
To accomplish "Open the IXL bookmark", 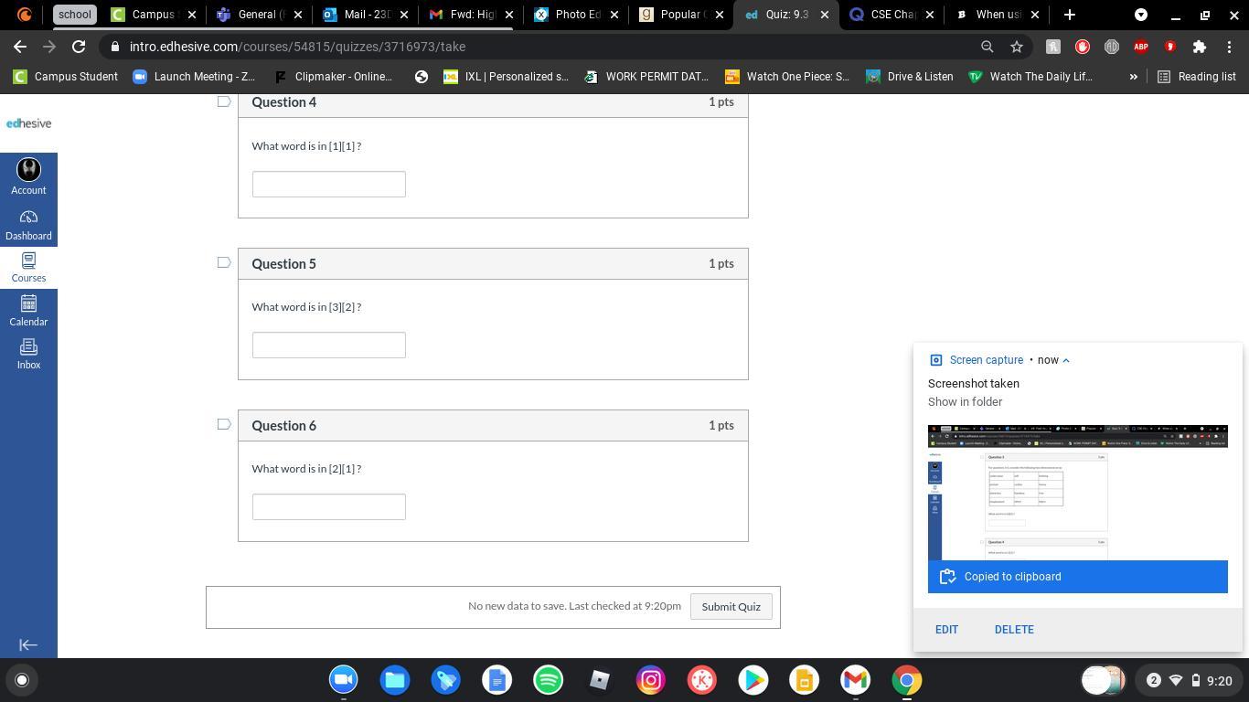I will click(506, 77).
